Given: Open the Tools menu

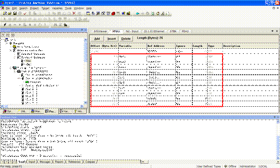Looking at the screenshot, I should tap(68, 8).
